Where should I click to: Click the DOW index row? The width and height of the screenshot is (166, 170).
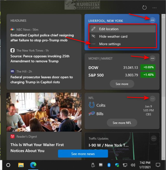[122, 68]
